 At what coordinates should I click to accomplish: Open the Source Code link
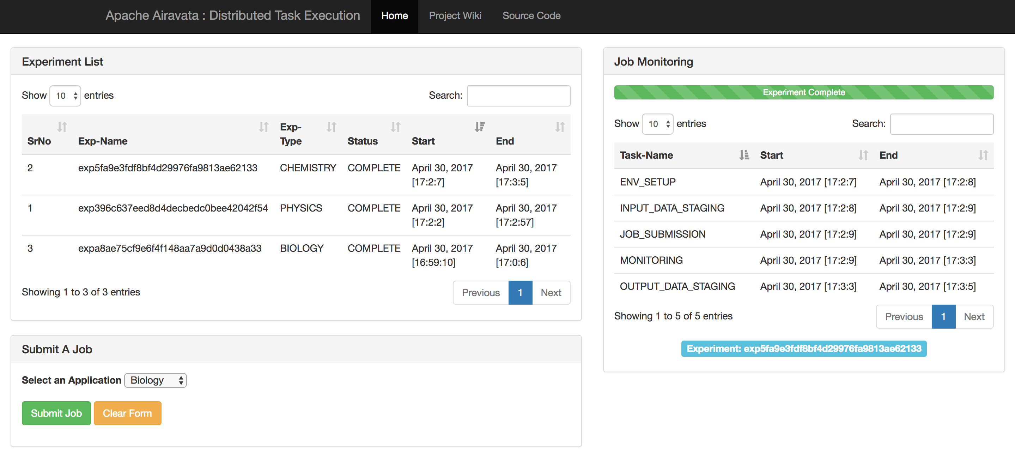coord(531,16)
